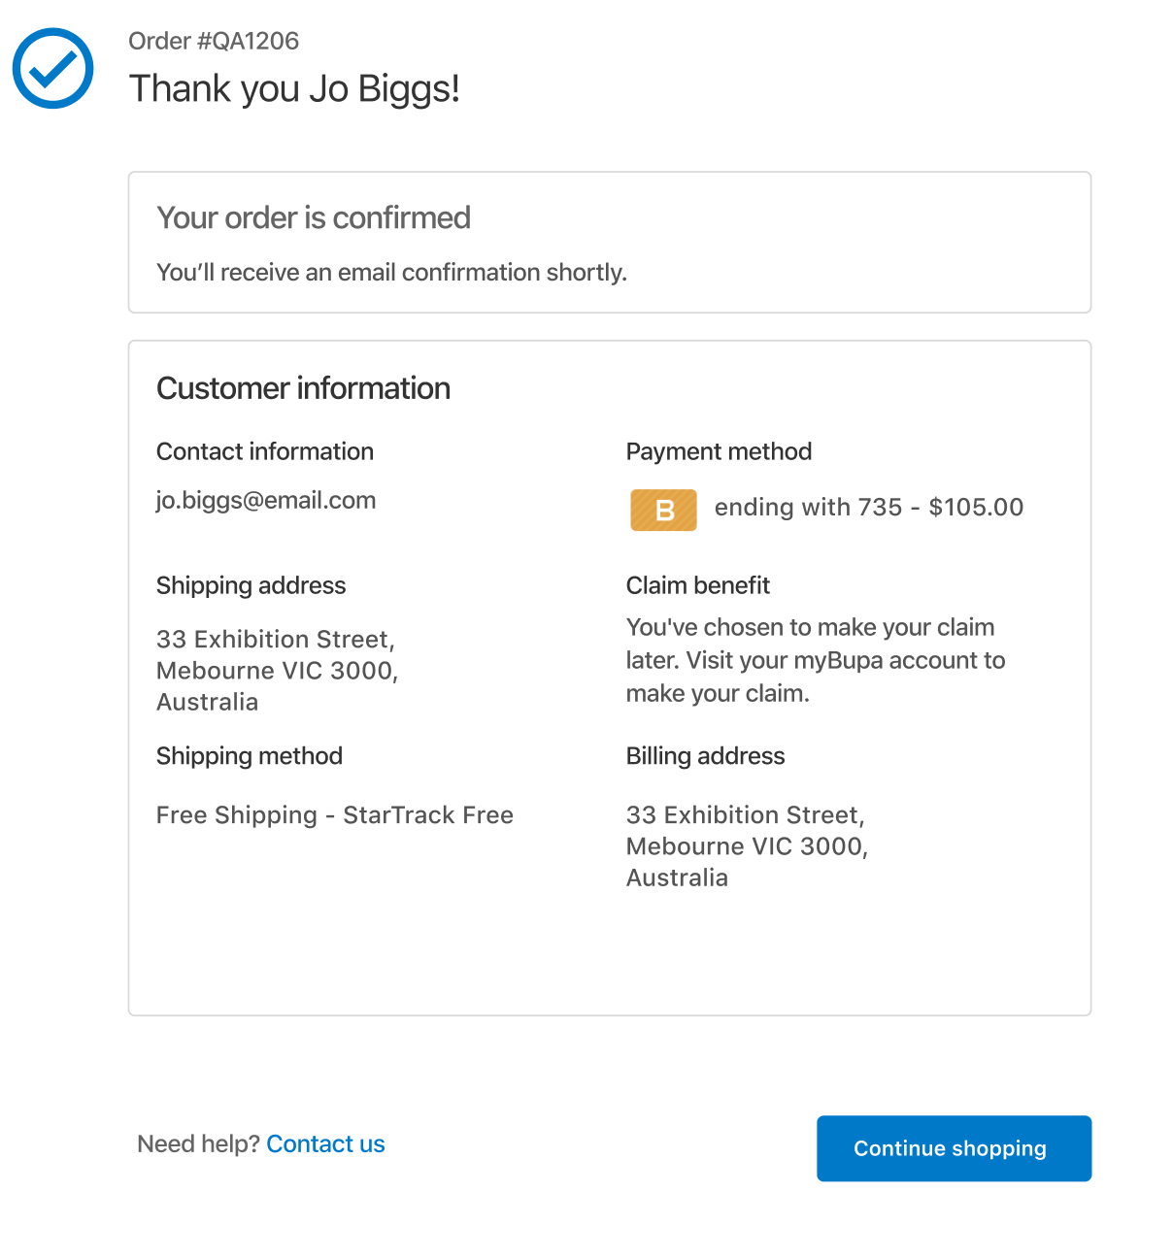Click the myBupa claim benefit message
Screen dimensions: 1173x1258
pos(816,660)
